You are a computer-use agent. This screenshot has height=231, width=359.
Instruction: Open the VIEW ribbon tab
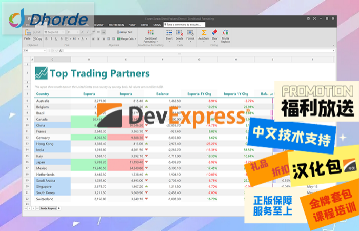point(132,25)
